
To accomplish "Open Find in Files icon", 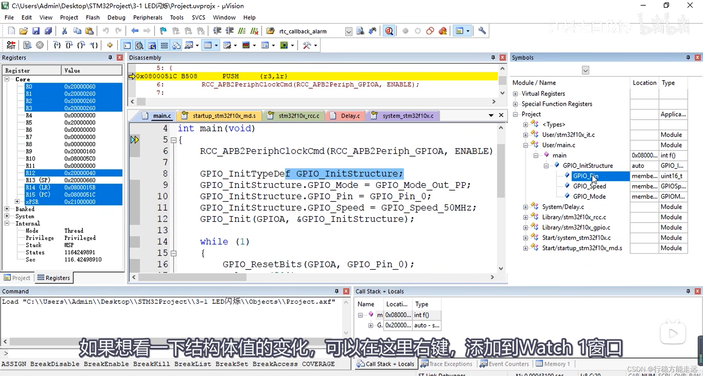I will pyautogui.click(x=271, y=31).
